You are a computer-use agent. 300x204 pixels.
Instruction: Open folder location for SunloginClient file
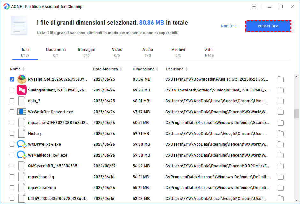[281, 90]
